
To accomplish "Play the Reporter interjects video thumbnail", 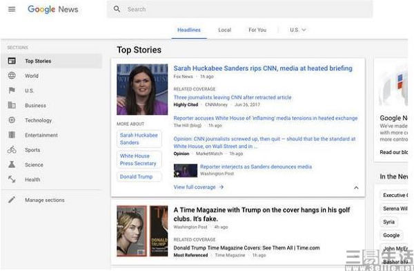I will [186, 171].
